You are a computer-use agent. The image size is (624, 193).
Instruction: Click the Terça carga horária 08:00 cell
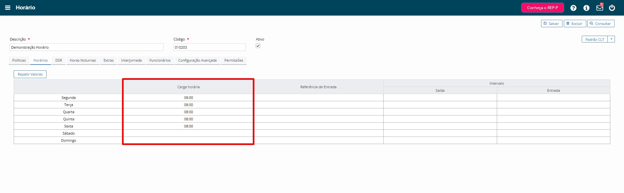click(188, 105)
